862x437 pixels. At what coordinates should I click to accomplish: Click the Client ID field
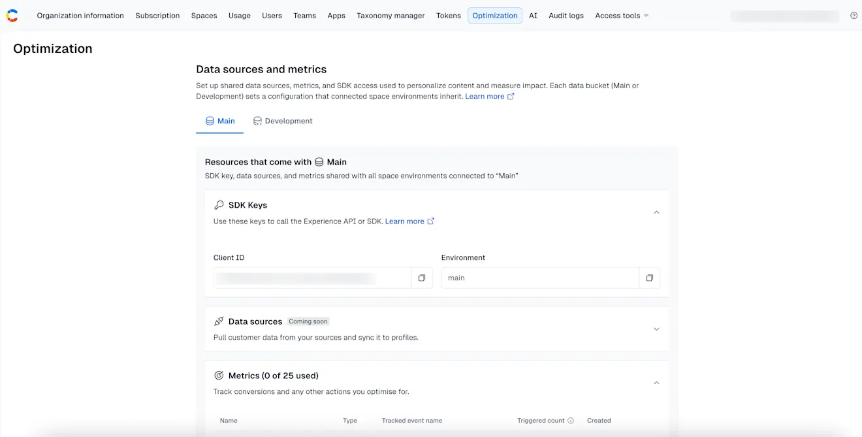coord(312,278)
